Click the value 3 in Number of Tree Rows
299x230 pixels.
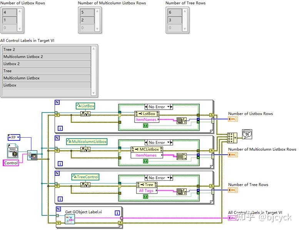point(175,20)
